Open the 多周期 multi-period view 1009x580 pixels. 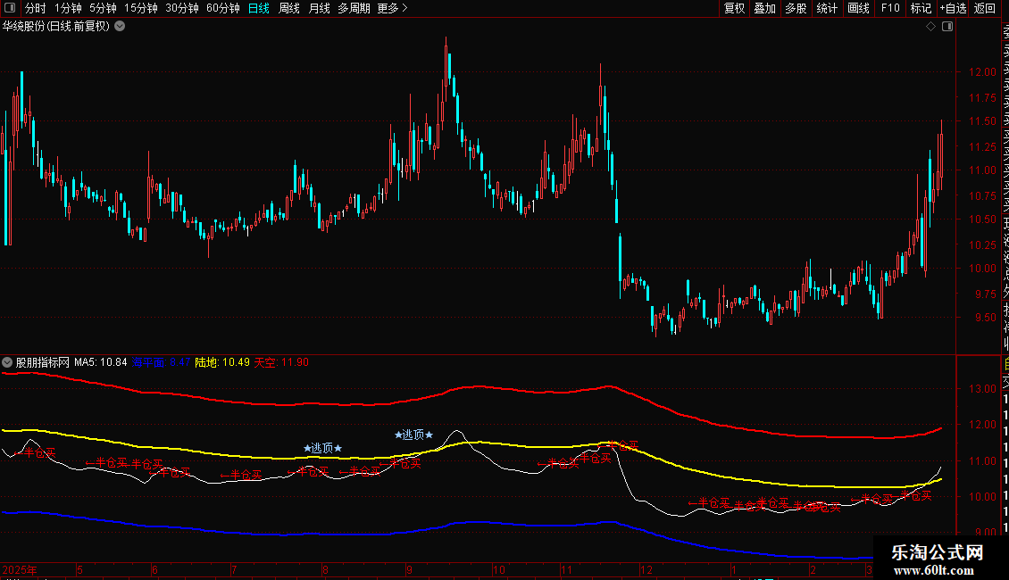click(x=354, y=8)
